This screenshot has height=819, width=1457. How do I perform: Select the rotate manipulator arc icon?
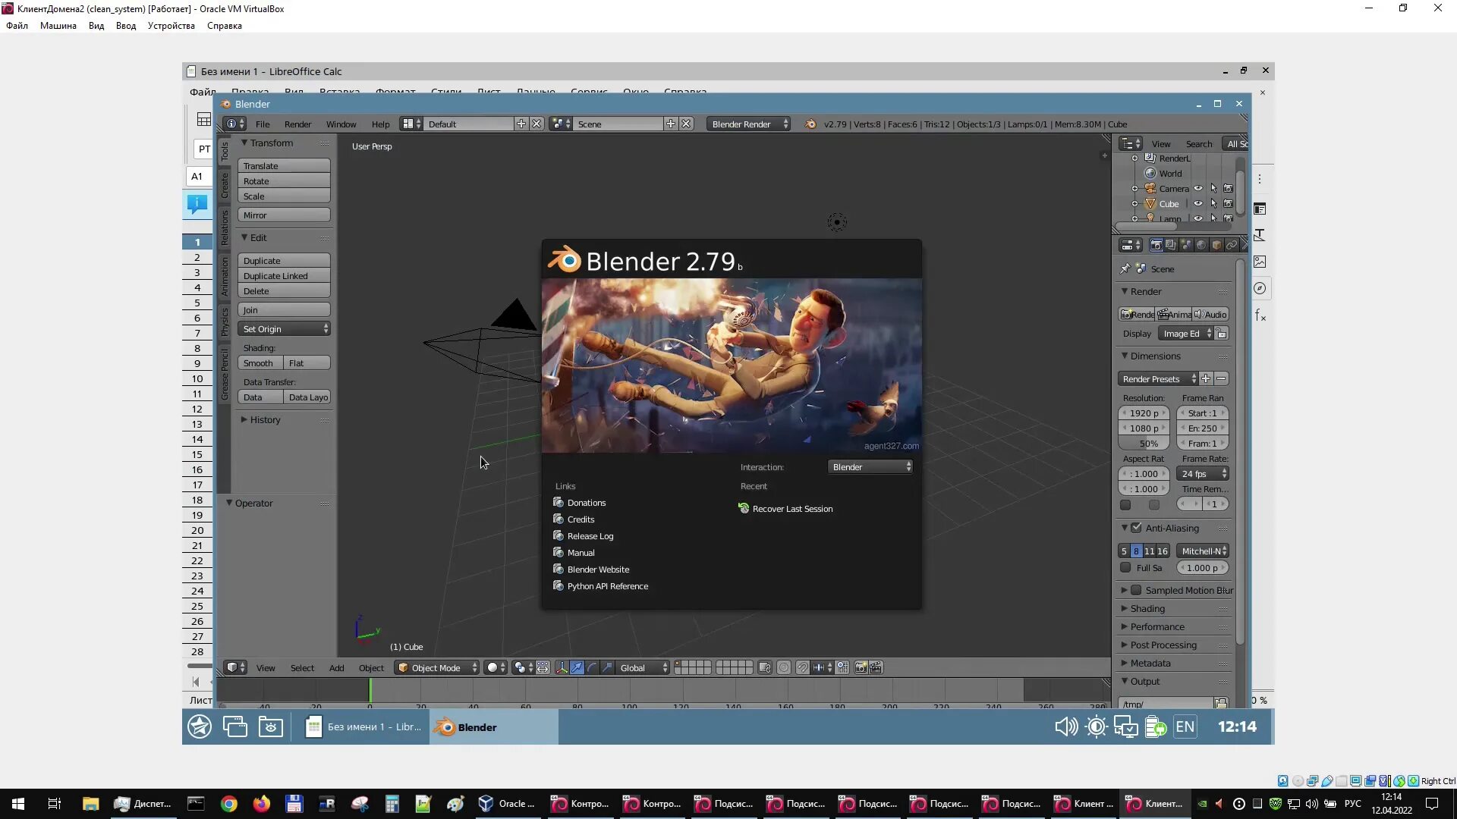pos(592,667)
